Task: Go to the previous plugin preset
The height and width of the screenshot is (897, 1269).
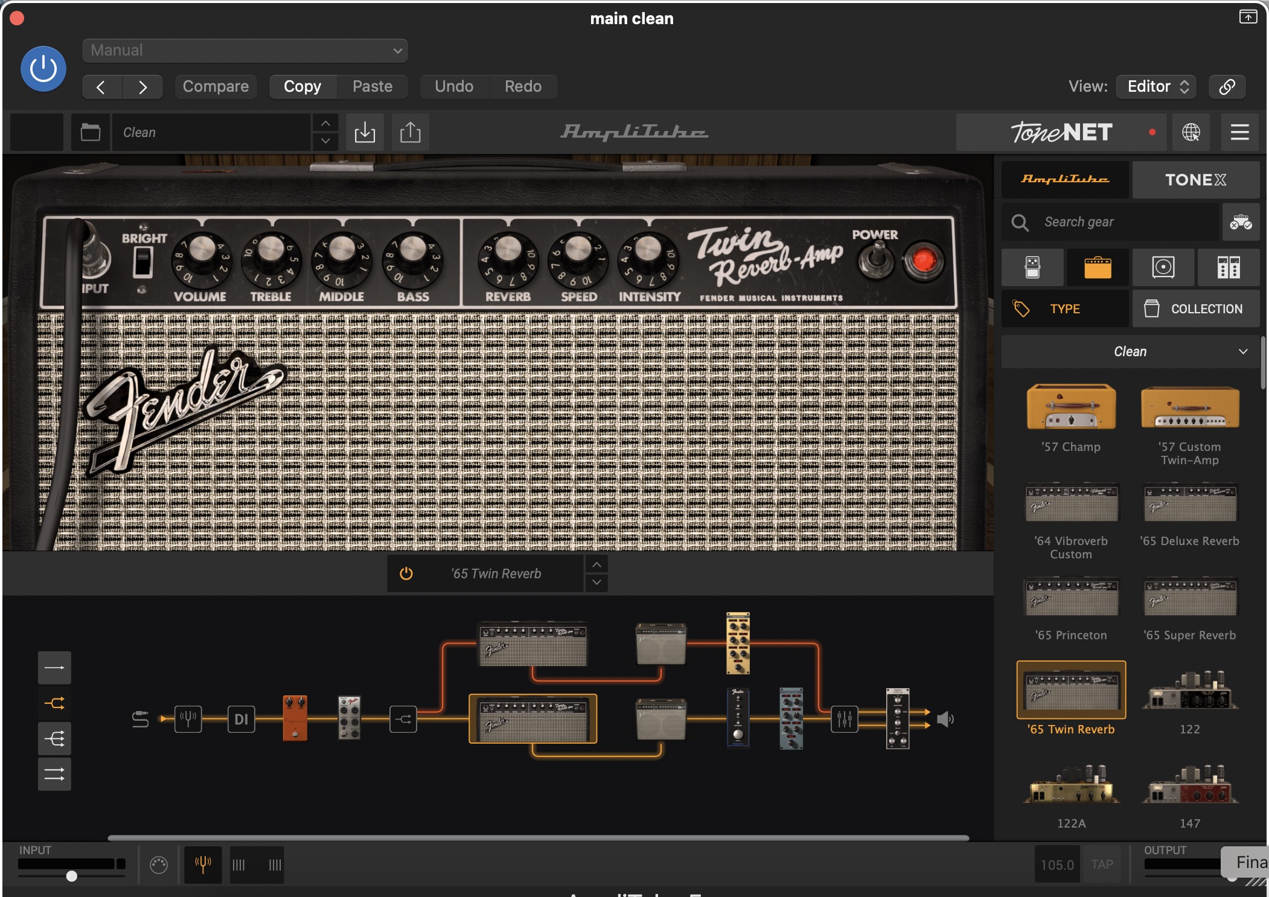Action: (x=102, y=87)
